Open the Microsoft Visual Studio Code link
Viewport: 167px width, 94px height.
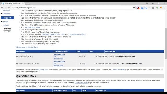pyautogui.click(x=53, y=34)
